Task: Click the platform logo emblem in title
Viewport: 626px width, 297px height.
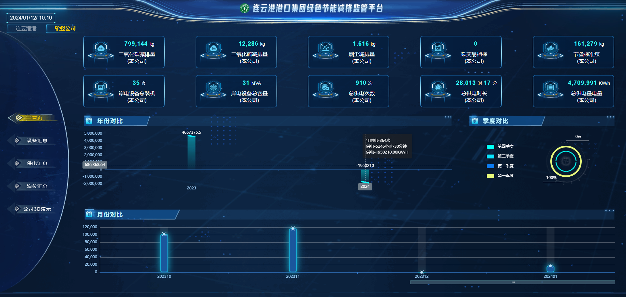Action: (244, 8)
